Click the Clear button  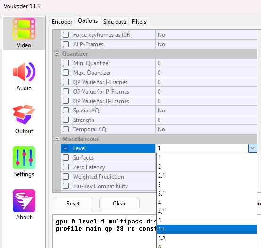pos(119,204)
